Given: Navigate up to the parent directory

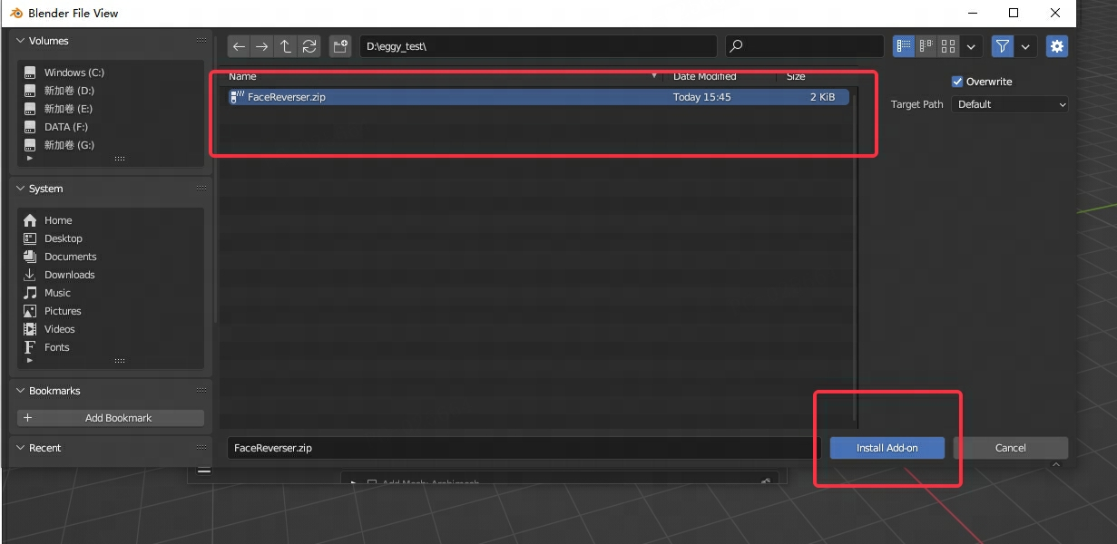Looking at the screenshot, I should pyautogui.click(x=286, y=46).
